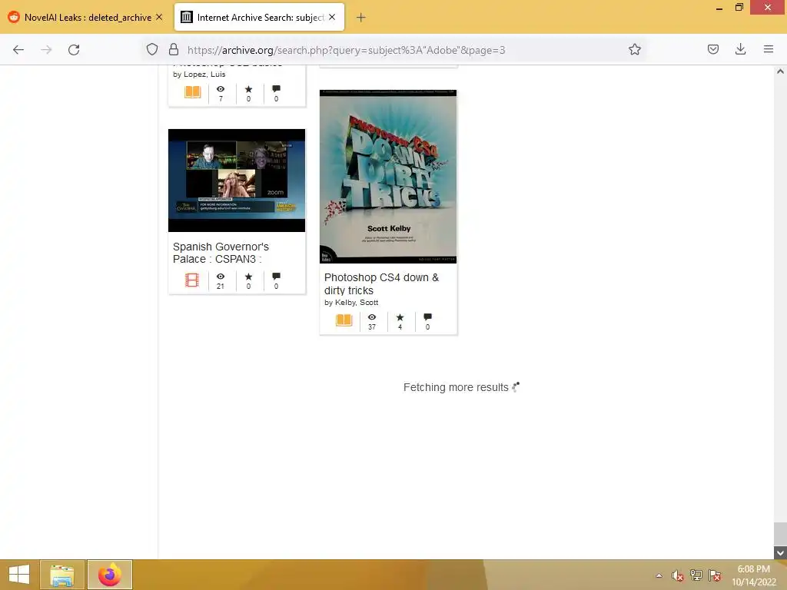787x590 pixels.
Task: Click scrollbar down arrow
Action: [x=780, y=553]
